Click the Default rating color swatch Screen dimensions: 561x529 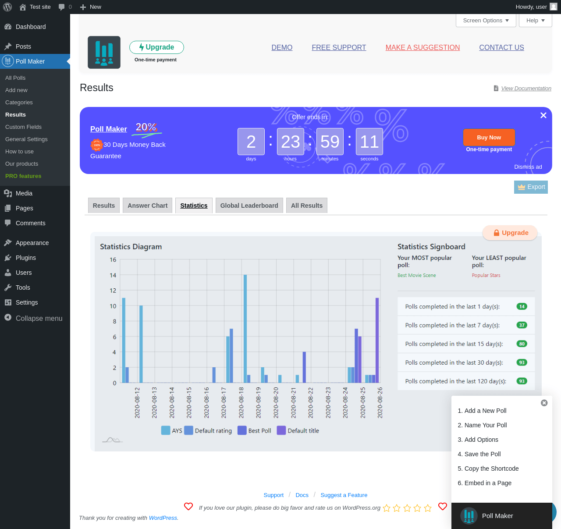pyautogui.click(x=188, y=430)
